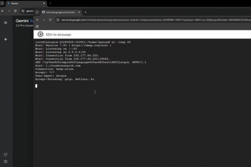Image resolution: width=251 pixels, height=167 pixels.
Task: Click the SSH-in-browser chip logo
Action: (x=40, y=34)
